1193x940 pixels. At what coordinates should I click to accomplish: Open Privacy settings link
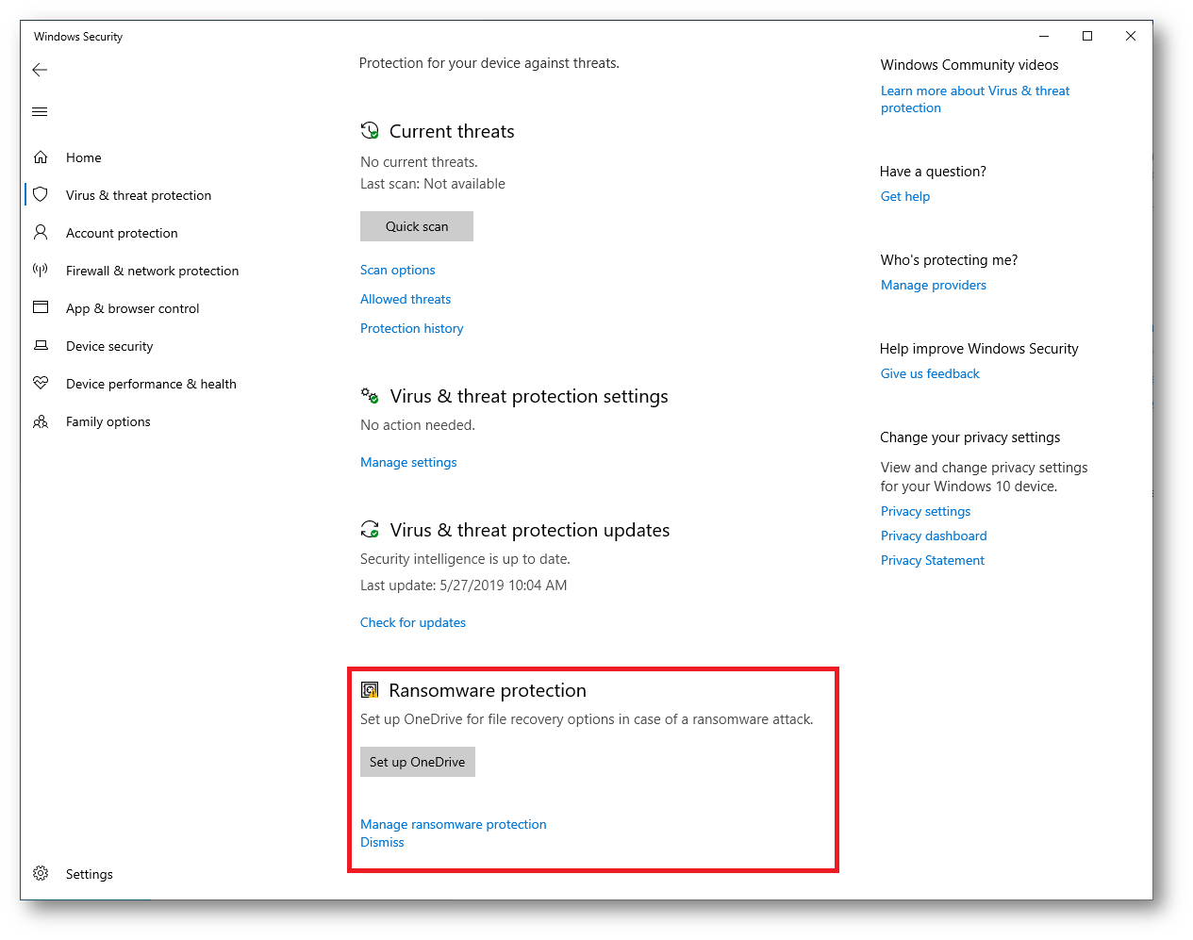925,511
